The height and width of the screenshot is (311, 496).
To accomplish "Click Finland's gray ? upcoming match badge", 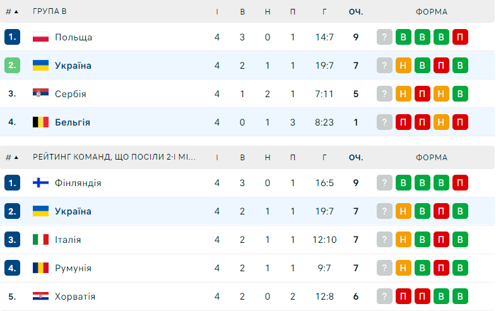I will click(x=384, y=183).
